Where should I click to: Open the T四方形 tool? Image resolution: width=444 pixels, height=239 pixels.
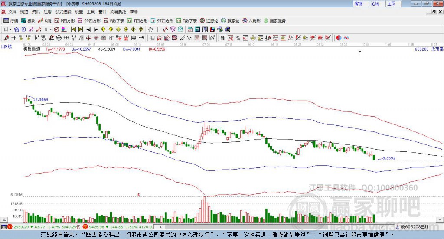(x=137, y=21)
